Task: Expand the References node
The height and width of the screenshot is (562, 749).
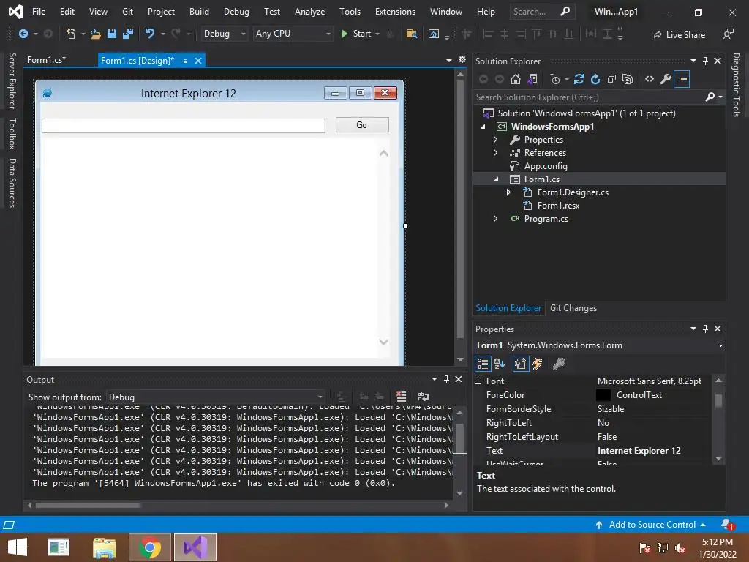Action: [495, 153]
